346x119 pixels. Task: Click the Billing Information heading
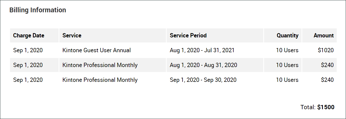[38, 10]
